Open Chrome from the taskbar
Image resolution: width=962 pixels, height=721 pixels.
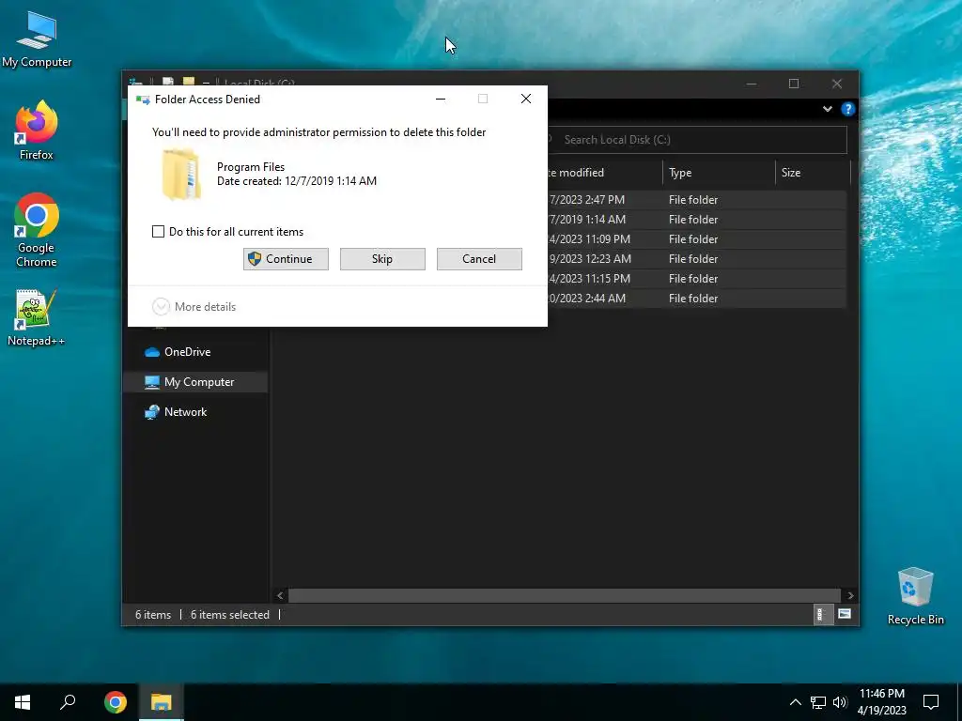tap(116, 702)
